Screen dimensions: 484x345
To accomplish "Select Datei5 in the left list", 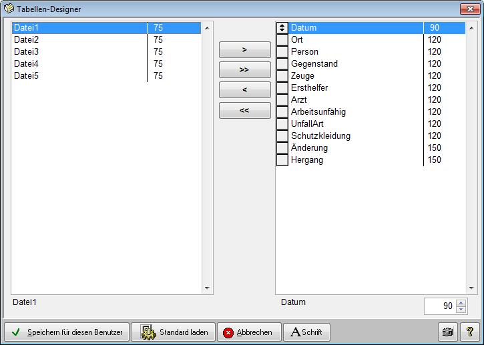I will (x=107, y=76).
